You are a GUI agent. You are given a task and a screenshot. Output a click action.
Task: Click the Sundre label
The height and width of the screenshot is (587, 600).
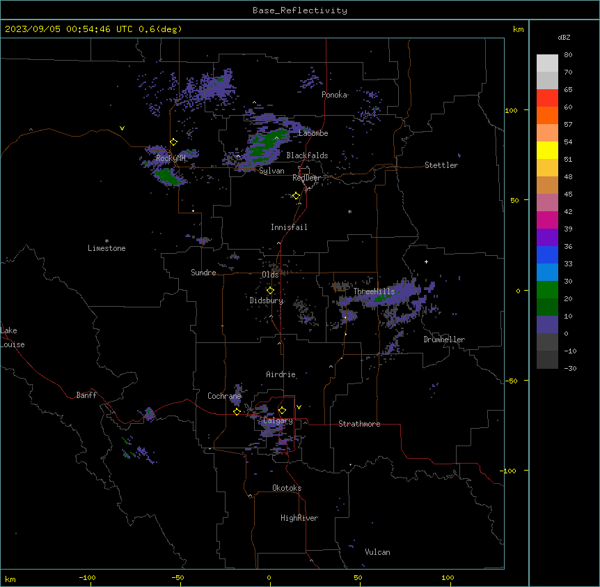(203, 273)
